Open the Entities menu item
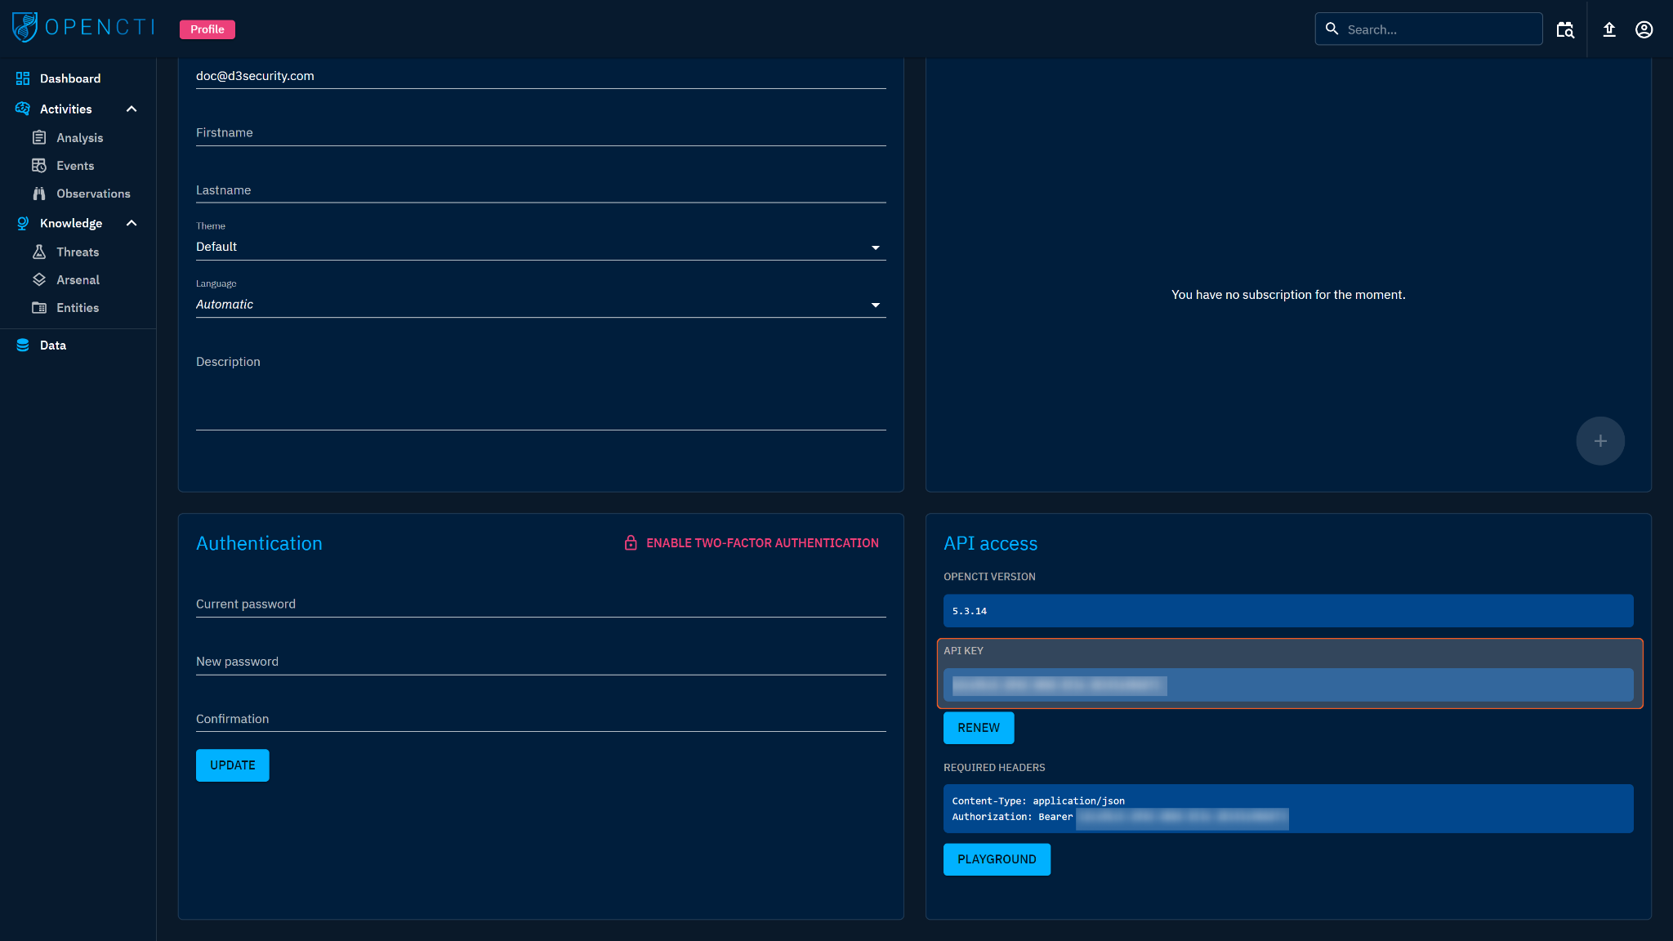 [78, 308]
